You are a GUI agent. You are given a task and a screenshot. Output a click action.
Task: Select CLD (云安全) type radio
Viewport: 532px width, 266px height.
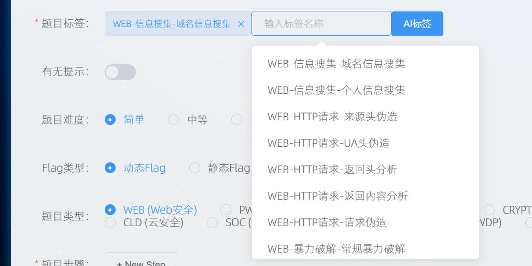click(110, 223)
